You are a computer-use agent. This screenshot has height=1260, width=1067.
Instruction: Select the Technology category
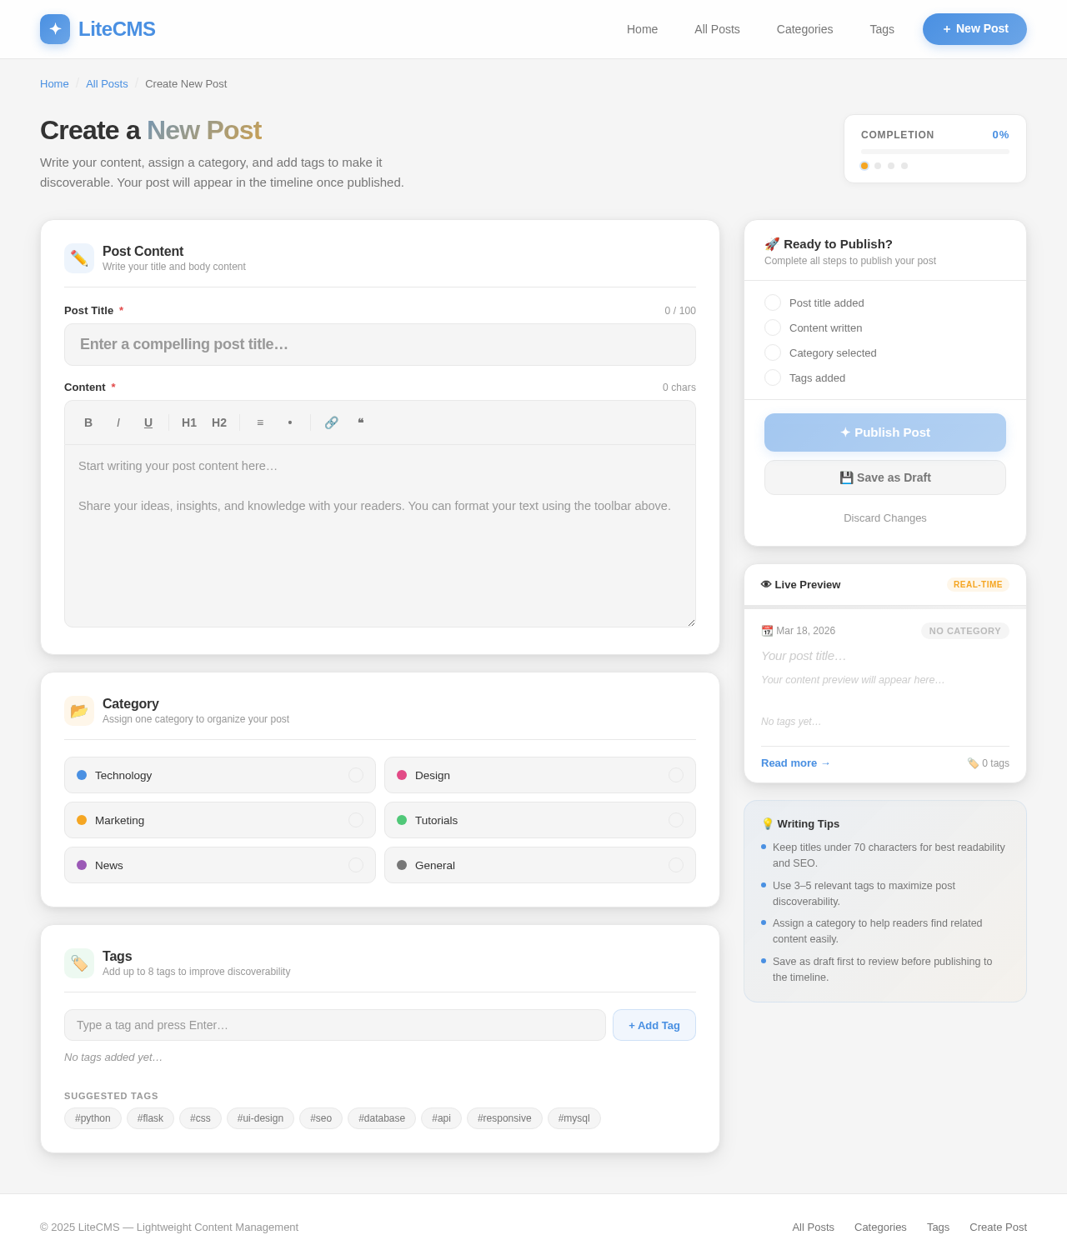click(x=219, y=775)
